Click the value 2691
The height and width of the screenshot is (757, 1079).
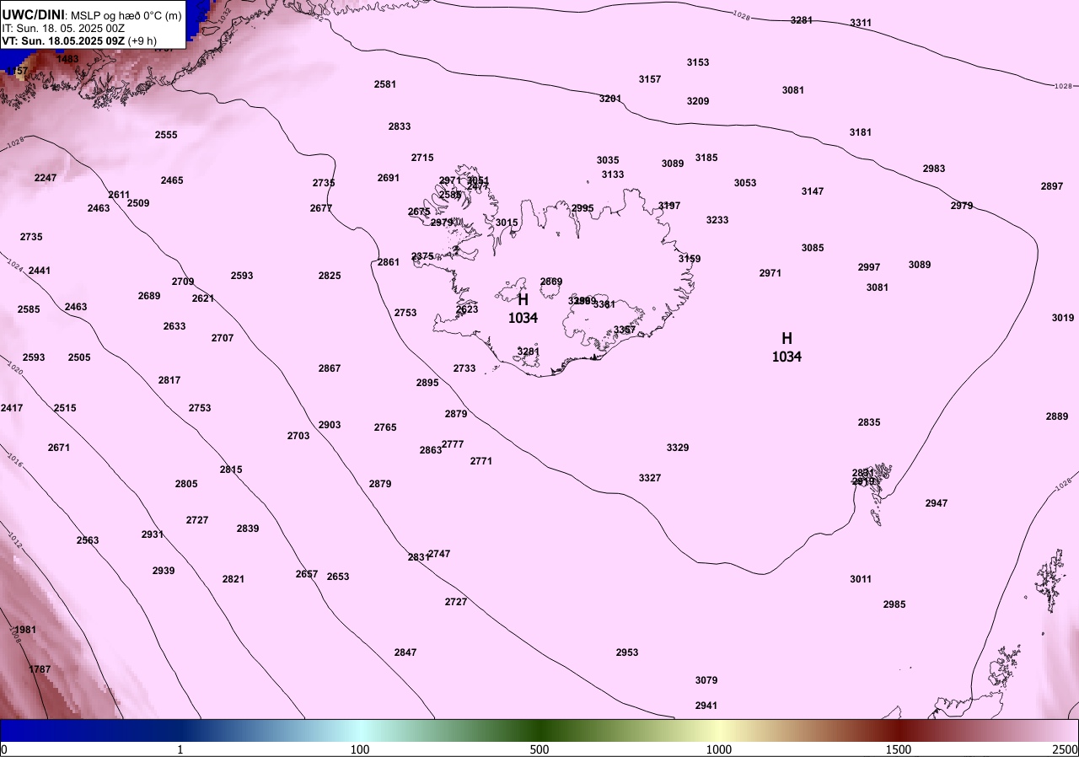pyautogui.click(x=389, y=178)
